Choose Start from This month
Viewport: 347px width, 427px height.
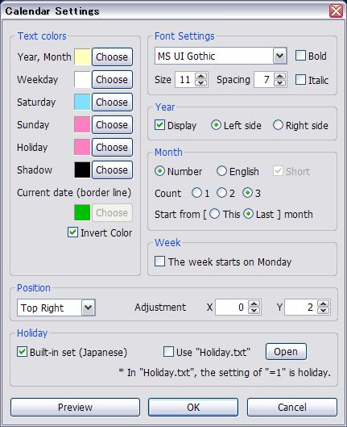point(214,214)
